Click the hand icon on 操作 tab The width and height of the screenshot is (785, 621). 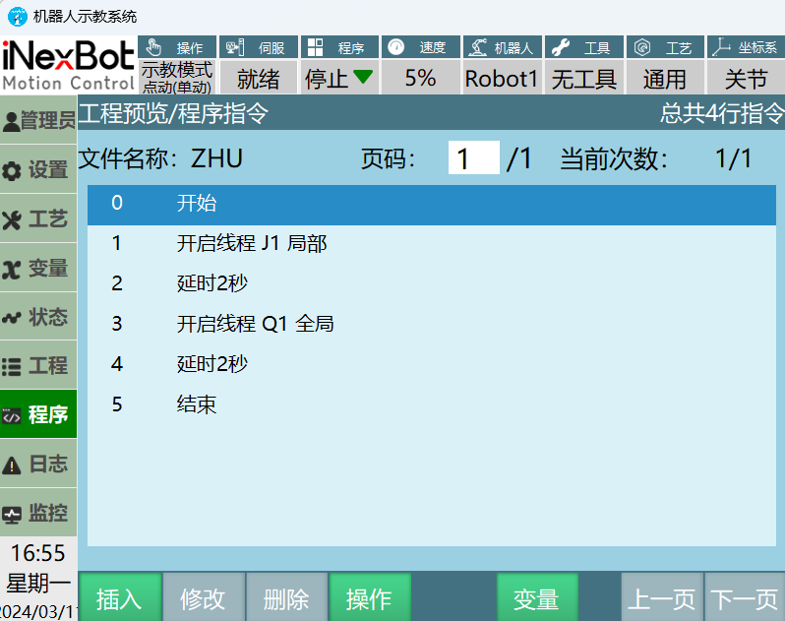pos(152,47)
